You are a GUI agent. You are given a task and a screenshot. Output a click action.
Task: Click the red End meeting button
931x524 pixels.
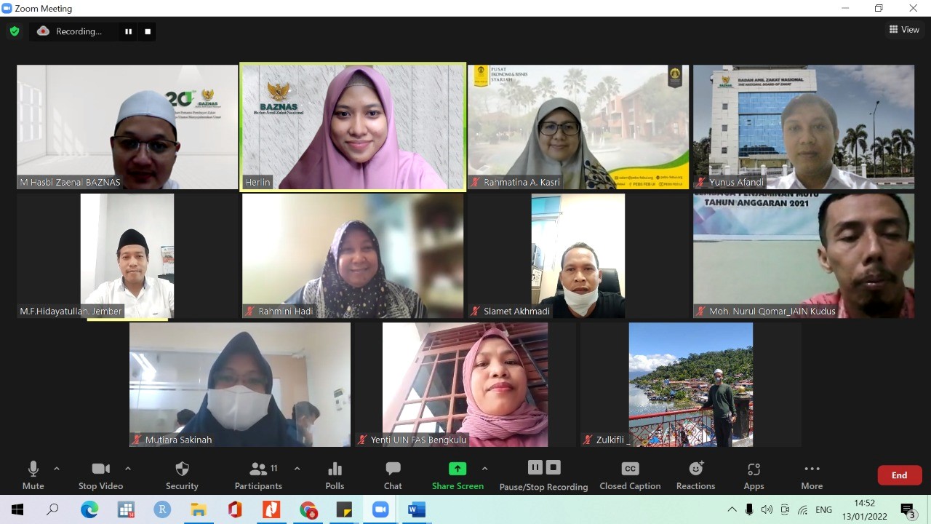[900, 475]
